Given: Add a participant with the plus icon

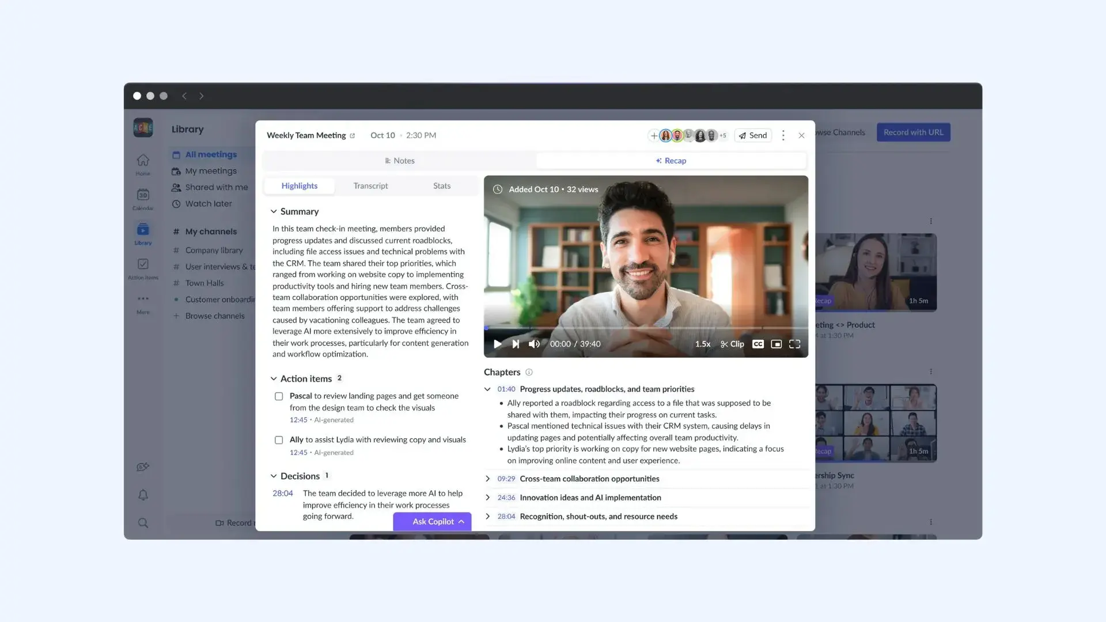Looking at the screenshot, I should pos(654,135).
